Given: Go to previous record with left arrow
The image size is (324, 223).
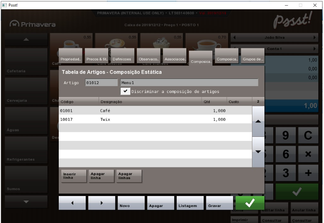Looking at the screenshot, I should pos(72,204).
